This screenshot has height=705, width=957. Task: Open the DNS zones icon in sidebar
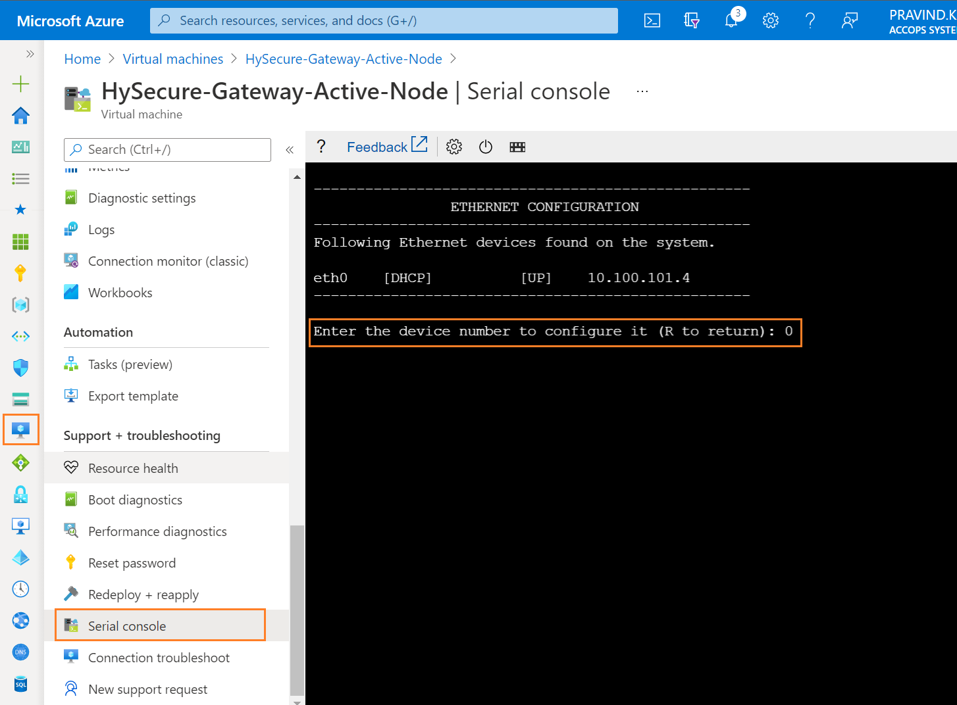(x=21, y=652)
